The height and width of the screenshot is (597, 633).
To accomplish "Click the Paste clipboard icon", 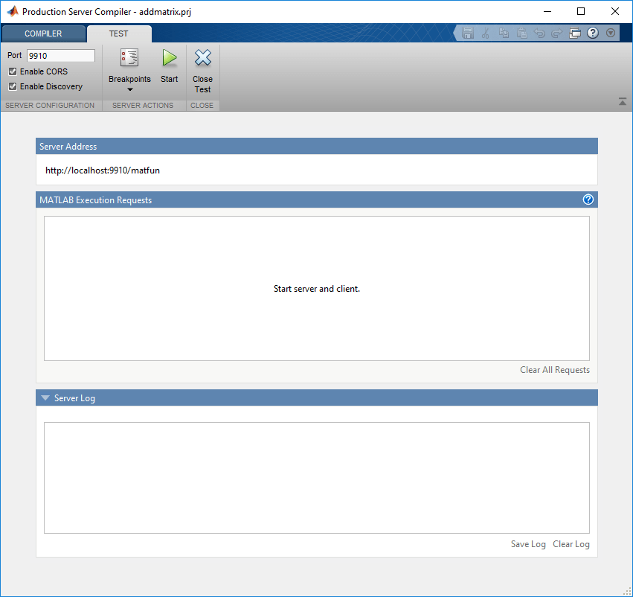I will point(521,33).
